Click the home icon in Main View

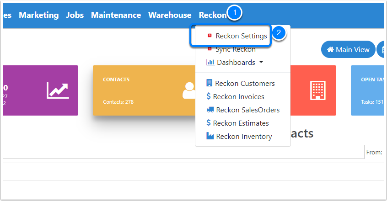(x=330, y=49)
